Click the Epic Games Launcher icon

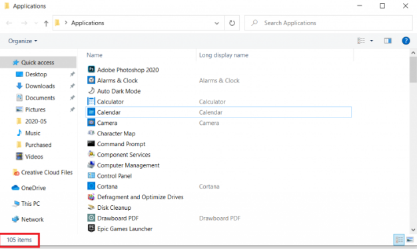coord(91,228)
